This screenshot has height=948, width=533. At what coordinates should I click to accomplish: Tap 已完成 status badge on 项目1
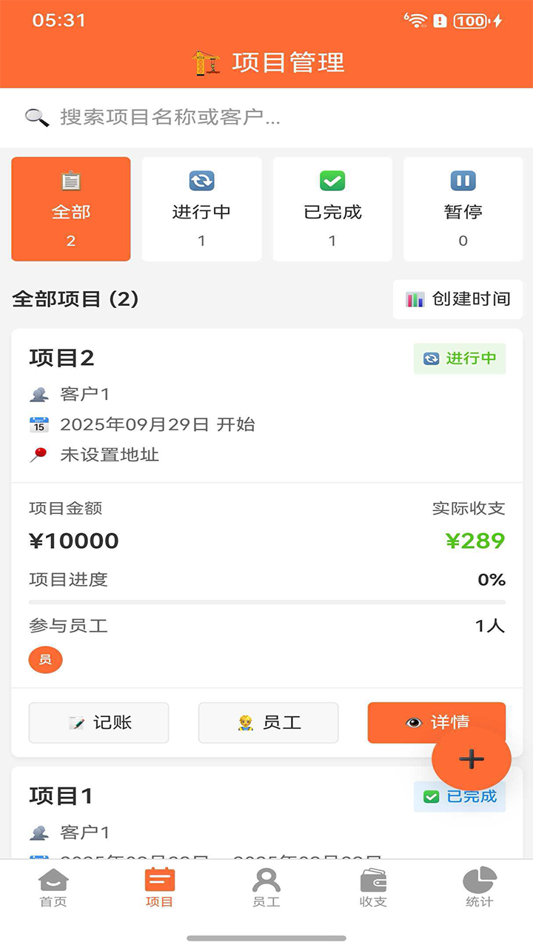tap(460, 797)
